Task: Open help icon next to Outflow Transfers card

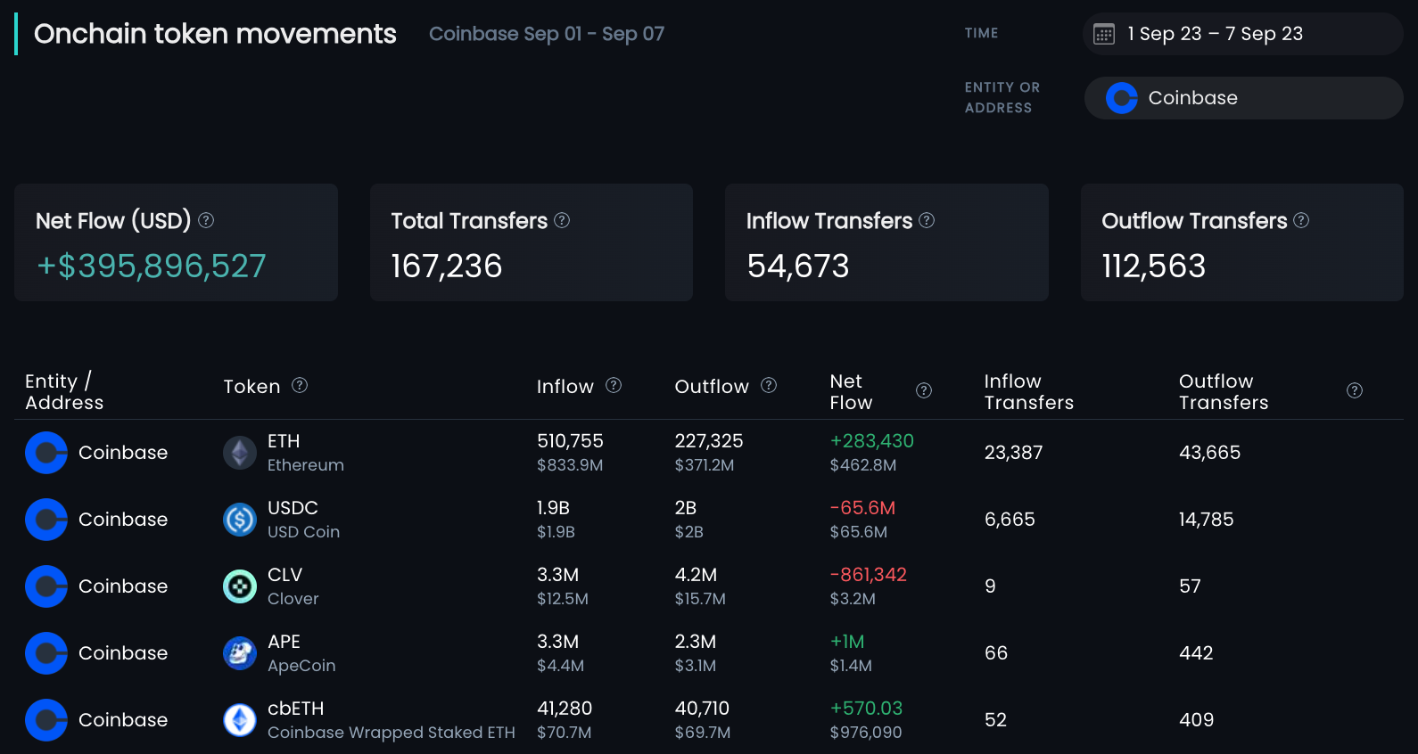Action: (1301, 220)
